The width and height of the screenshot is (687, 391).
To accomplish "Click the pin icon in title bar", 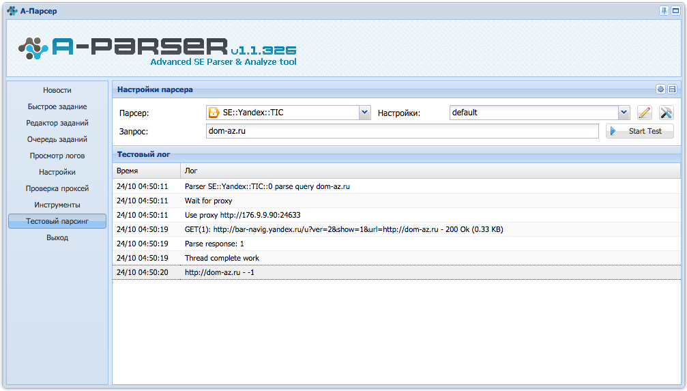I will 664,11.
